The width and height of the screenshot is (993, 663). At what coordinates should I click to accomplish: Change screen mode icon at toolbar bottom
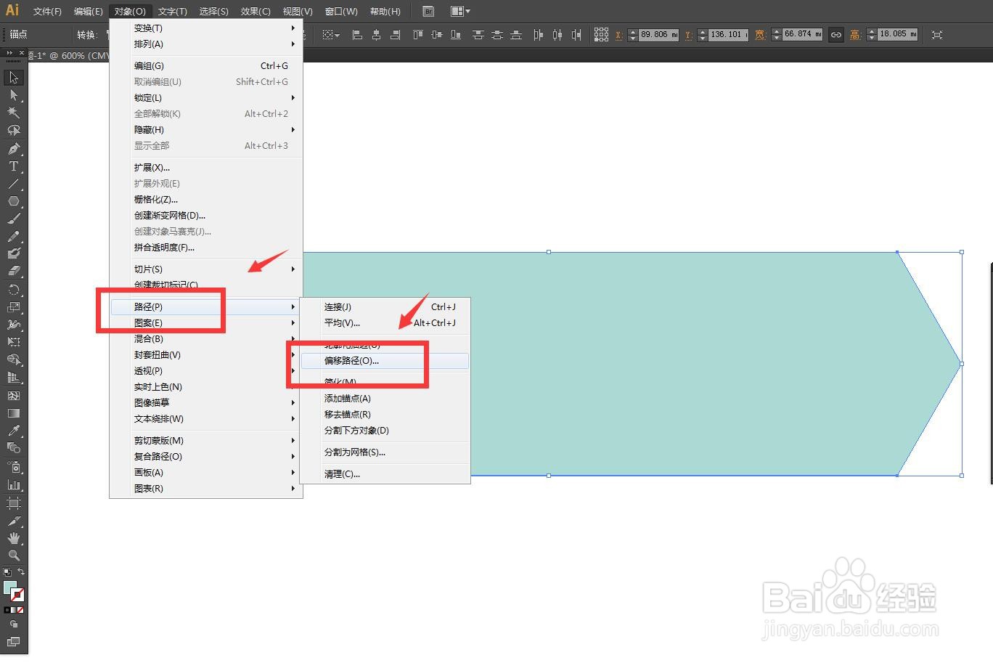pyautogui.click(x=13, y=642)
